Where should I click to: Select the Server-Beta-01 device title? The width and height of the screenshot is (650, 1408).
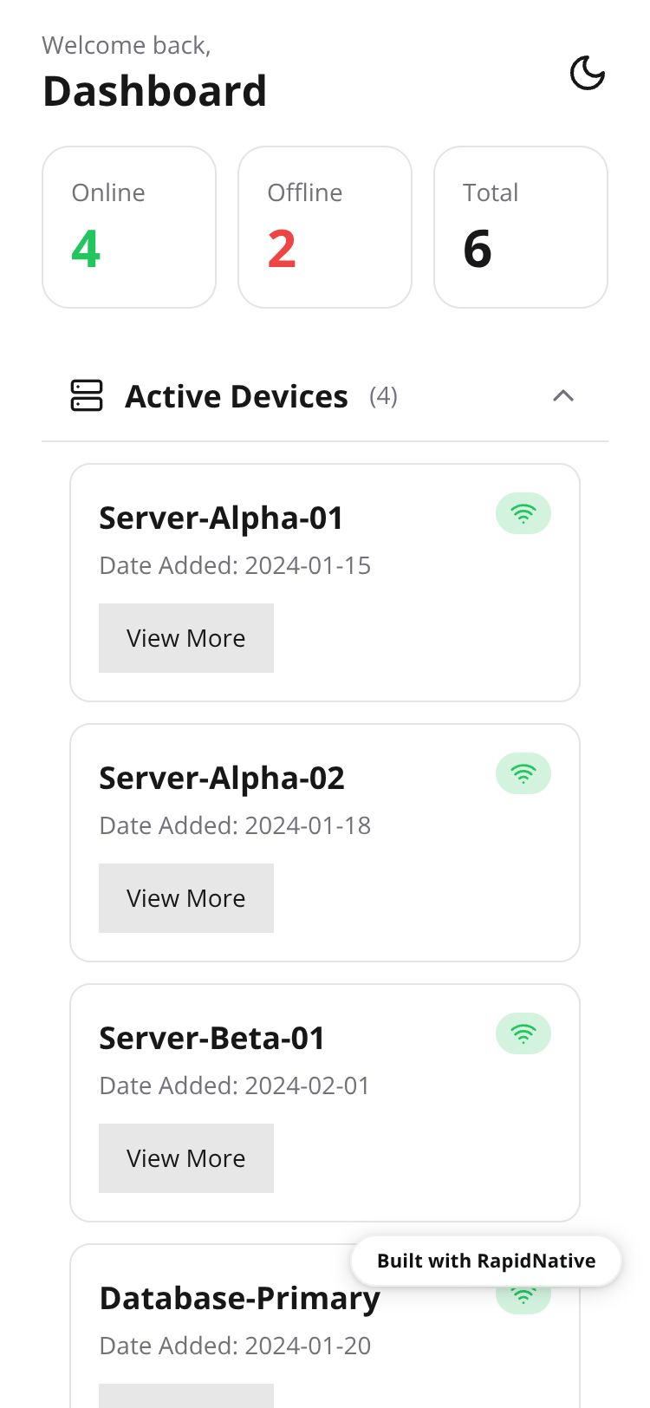pos(212,1039)
